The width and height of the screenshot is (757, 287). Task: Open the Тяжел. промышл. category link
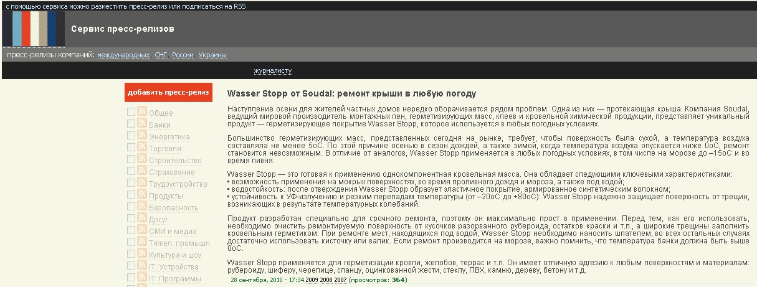tap(180, 243)
